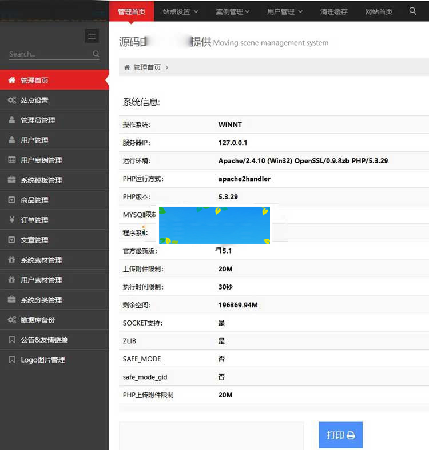Screen dimensions: 429x450
Task: Click the bookmark icon beside Logo图片管理
Action: (11, 360)
